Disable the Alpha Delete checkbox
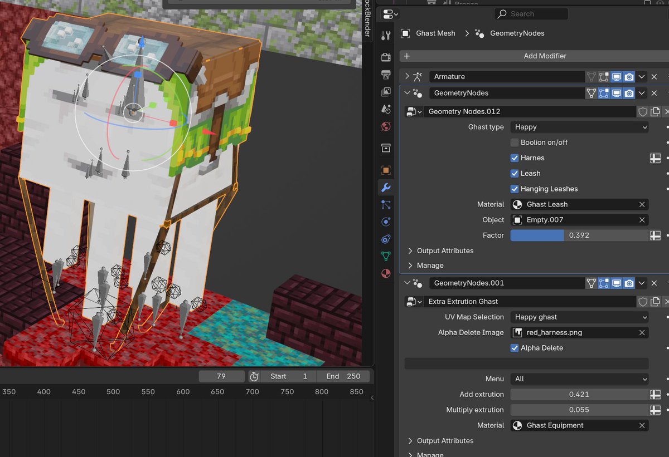The width and height of the screenshot is (669, 457). pos(514,348)
